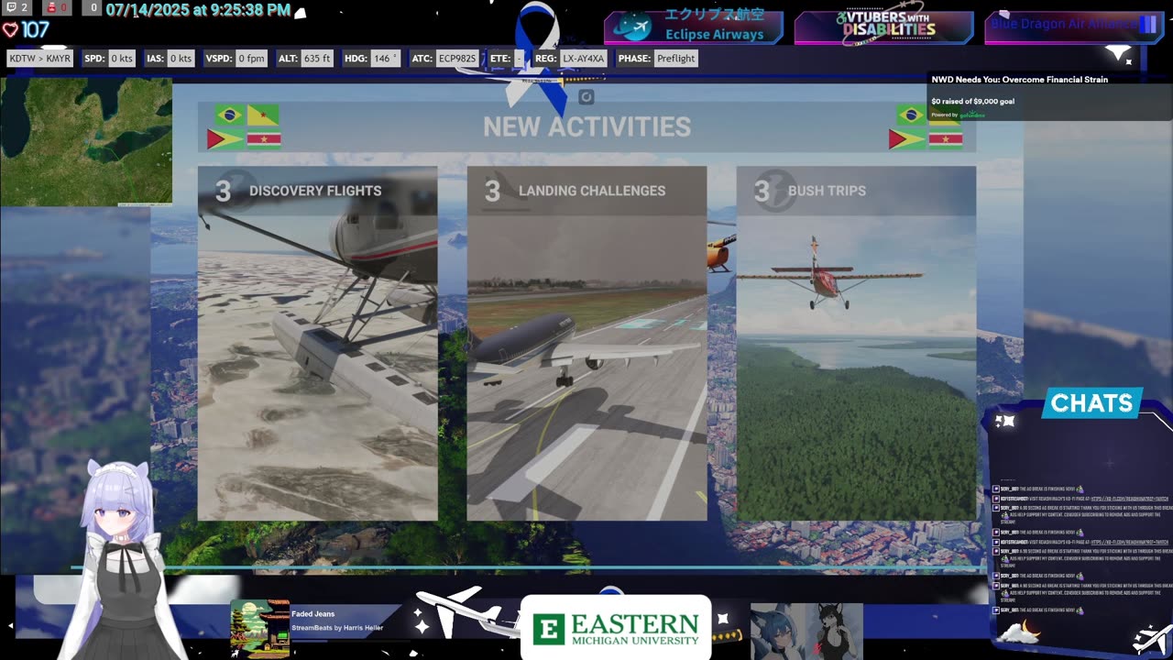Open the Landing Challenges activity card
The image size is (1173, 660).
pos(586,343)
